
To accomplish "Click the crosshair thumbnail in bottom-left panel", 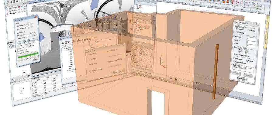I will pyautogui.click(x=22, y=91).
